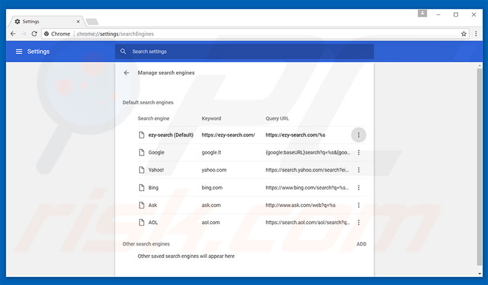The width and height of the screenshot is (488, 285).
Task: Click the Yahoo! page icon
Action: 141,170
